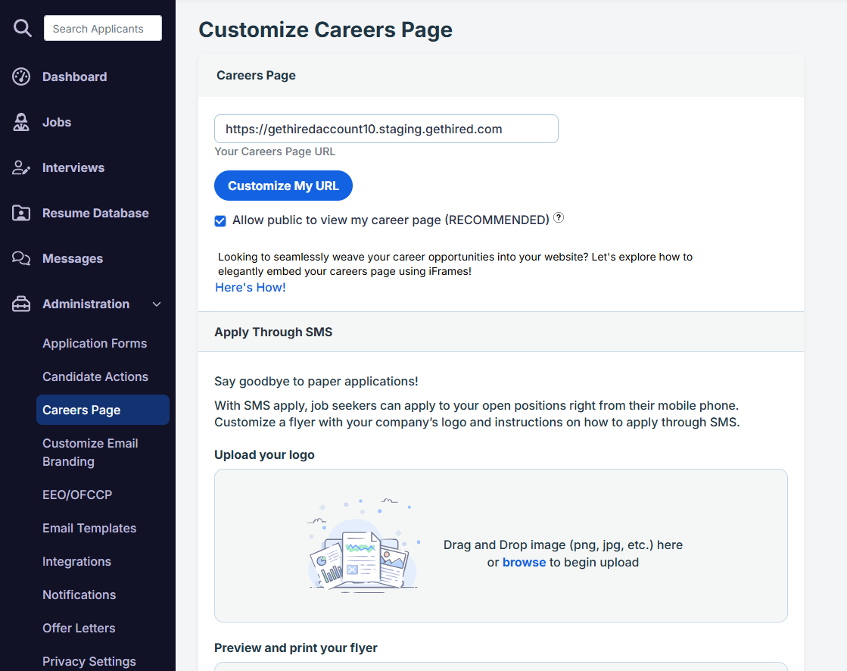This screenshot has width=847, height=671.
Task: Click Say goodbye to paper applications text
Action: pyautogui.click(x=316, y=381)
